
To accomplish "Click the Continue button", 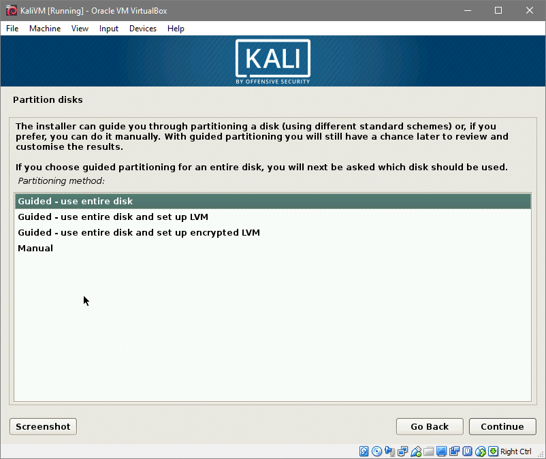I will [502, 426].
